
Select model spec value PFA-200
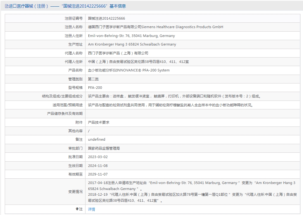(95, 88)
